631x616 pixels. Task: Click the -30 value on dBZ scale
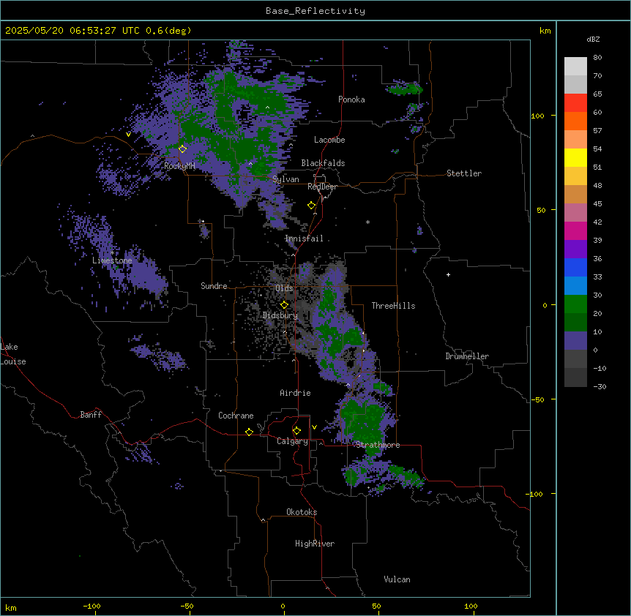(600, 387)
